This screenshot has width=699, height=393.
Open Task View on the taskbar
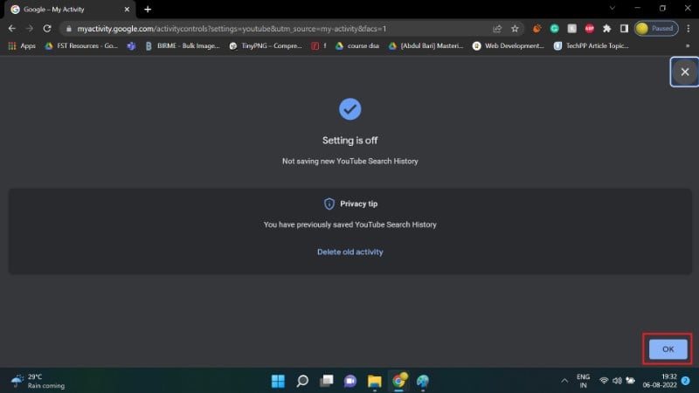pyautogui.click(x=326, y=381)
